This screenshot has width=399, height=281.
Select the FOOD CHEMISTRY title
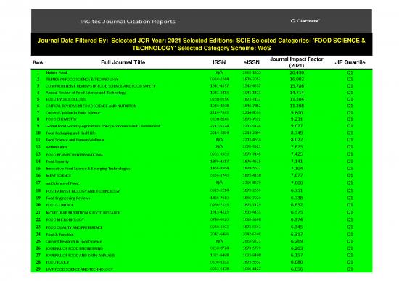(x=62, y=119)
